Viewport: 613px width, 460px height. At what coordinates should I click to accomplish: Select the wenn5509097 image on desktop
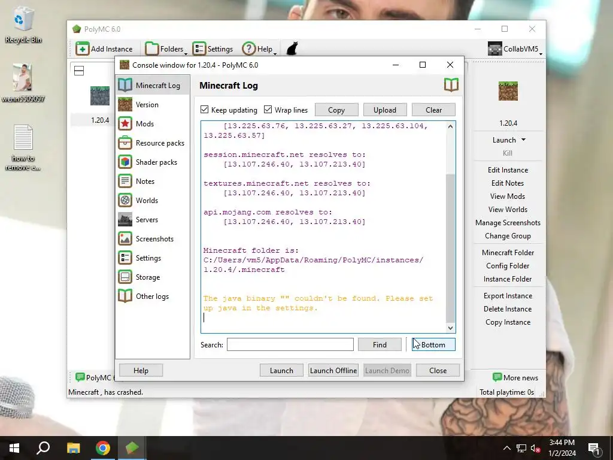pos(23,83)
